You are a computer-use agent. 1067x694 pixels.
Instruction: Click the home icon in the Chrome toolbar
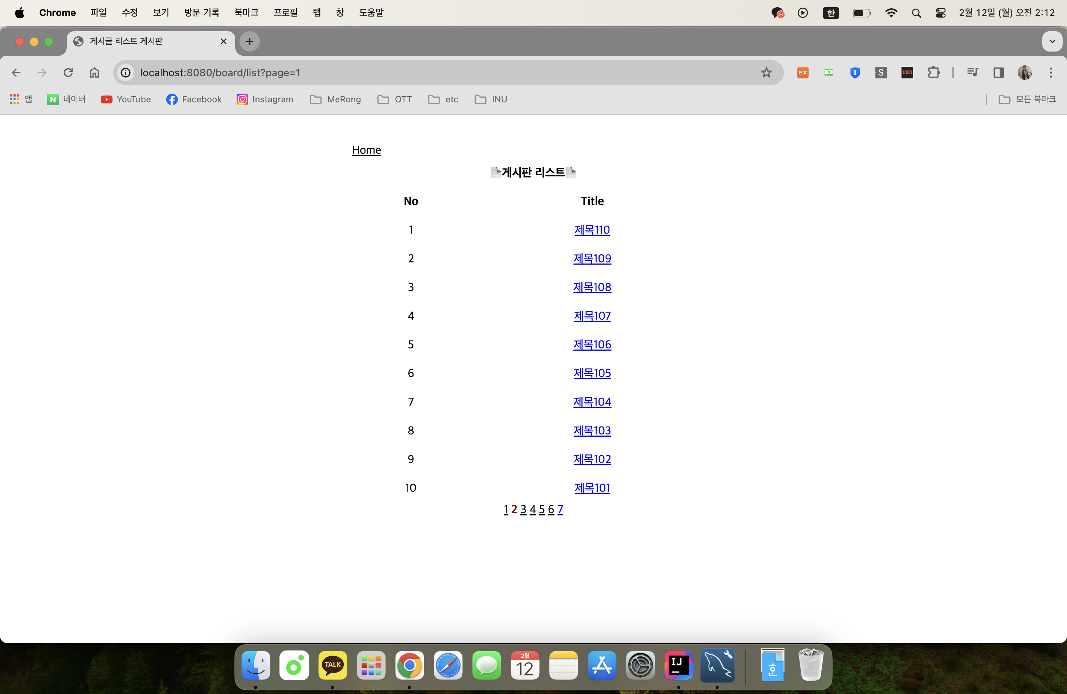(x=94, y=73)
